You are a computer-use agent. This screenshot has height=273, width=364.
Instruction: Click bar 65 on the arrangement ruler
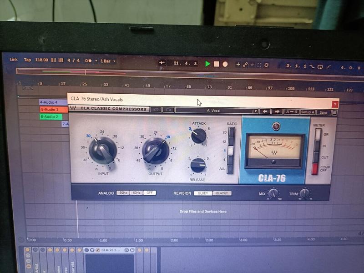click(188, 86)
